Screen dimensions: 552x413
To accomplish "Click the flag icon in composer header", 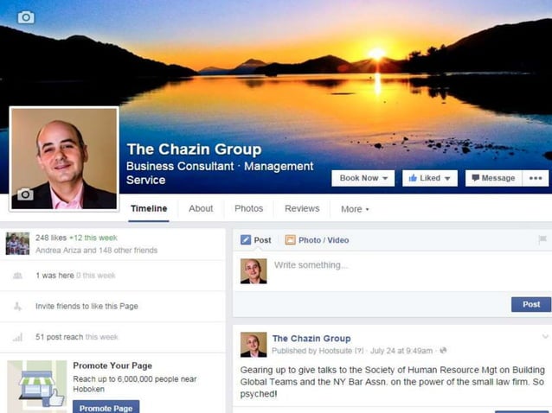I will click(x=542, y=239).
